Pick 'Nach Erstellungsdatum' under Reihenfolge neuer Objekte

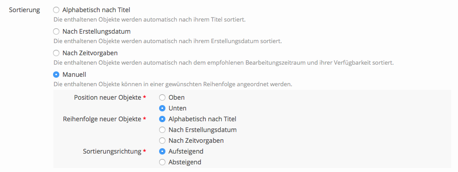click(162, 130)
